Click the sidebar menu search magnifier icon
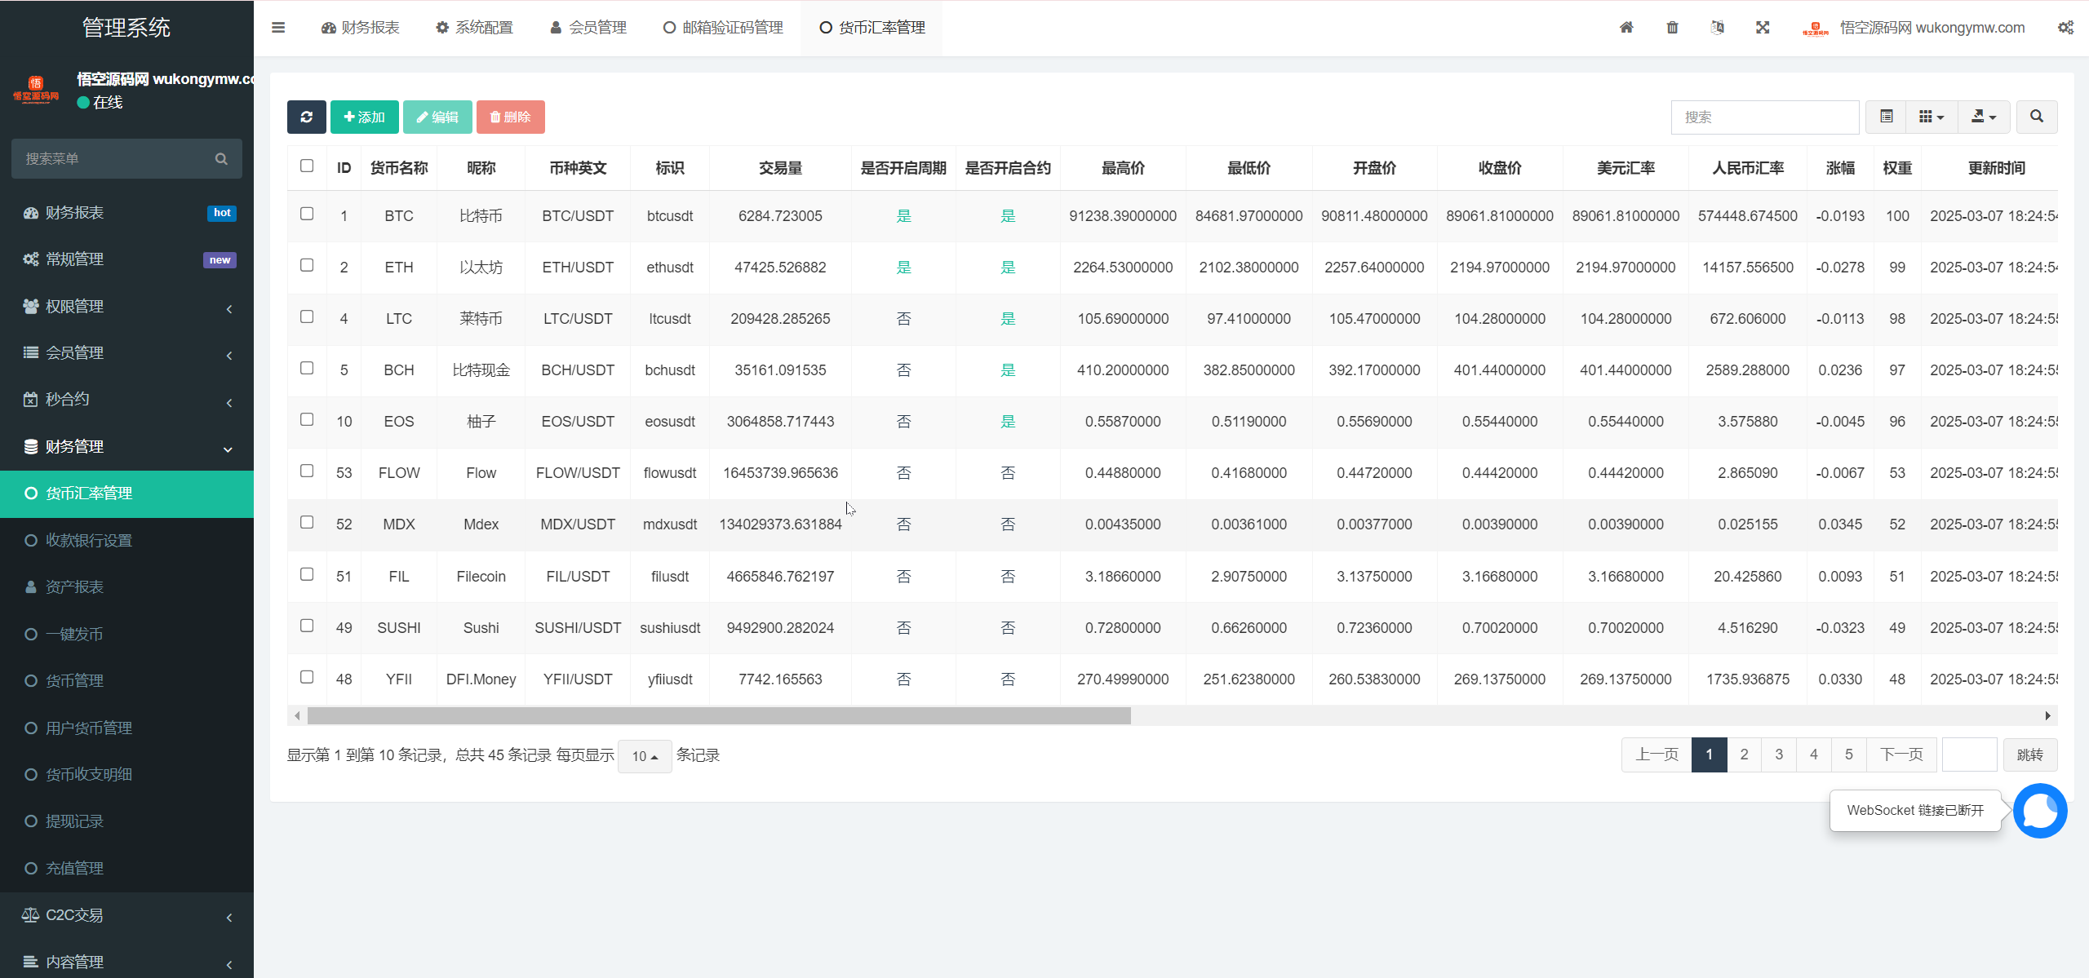2089x978 pixels. point(221,158)
